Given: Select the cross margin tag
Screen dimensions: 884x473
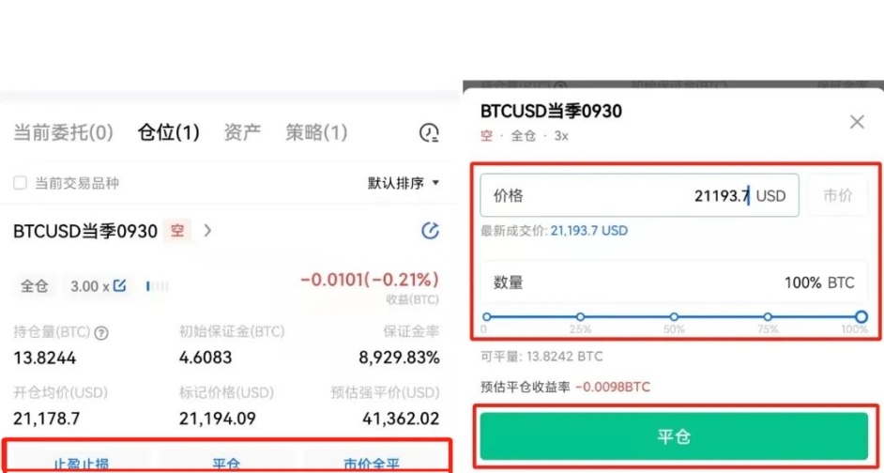Looking at the screenshot, I should [35, 286].
